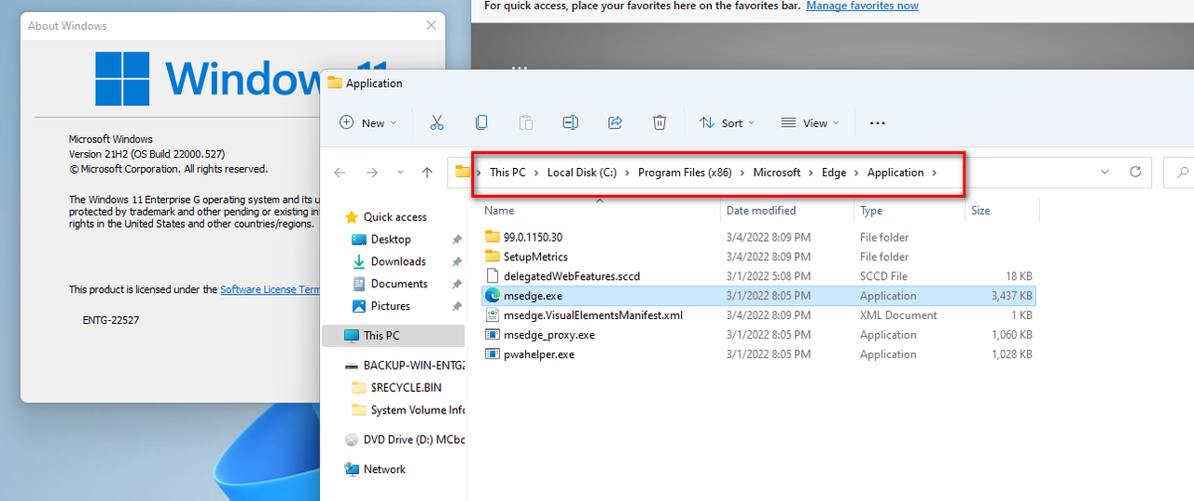Click the search magnifier icon
The height and width of the screenshot is (501, 1194).
[x=1183, y=172]
